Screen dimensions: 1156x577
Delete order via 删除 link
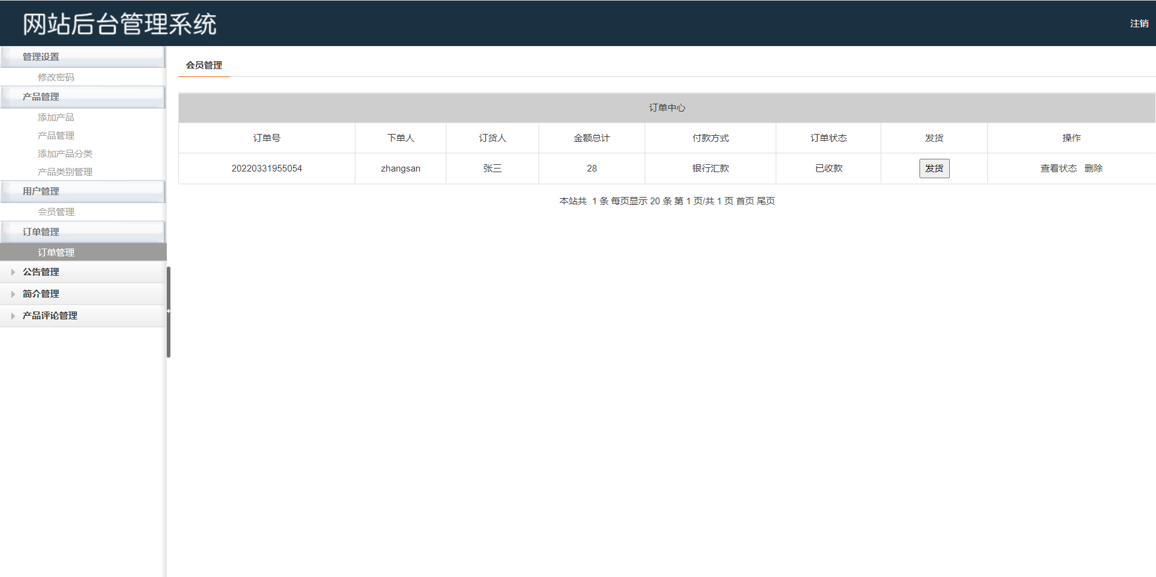point(1094,168)
